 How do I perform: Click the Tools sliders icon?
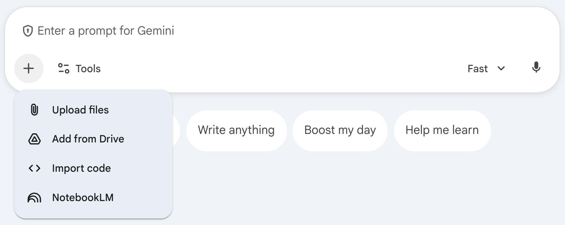(x=64, y=68)
